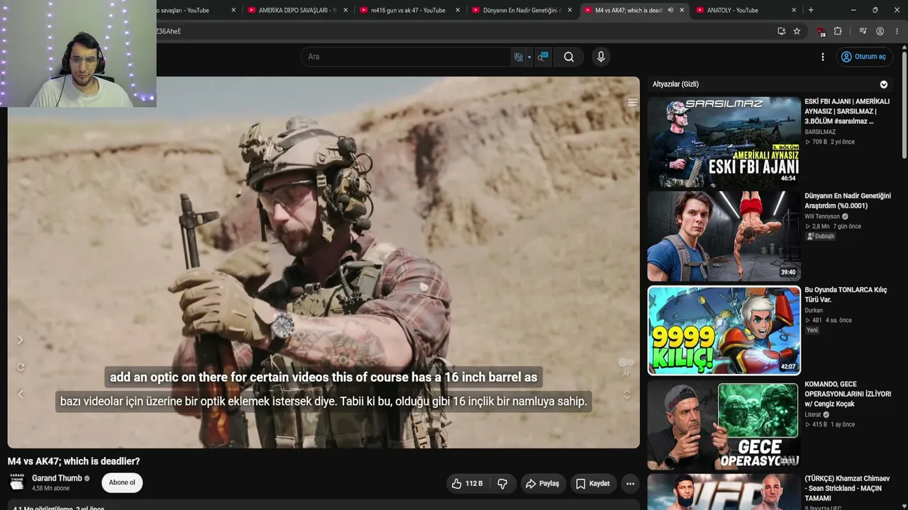Click the translate icon in search bar

pyautogui.click(x=519, y=57)
